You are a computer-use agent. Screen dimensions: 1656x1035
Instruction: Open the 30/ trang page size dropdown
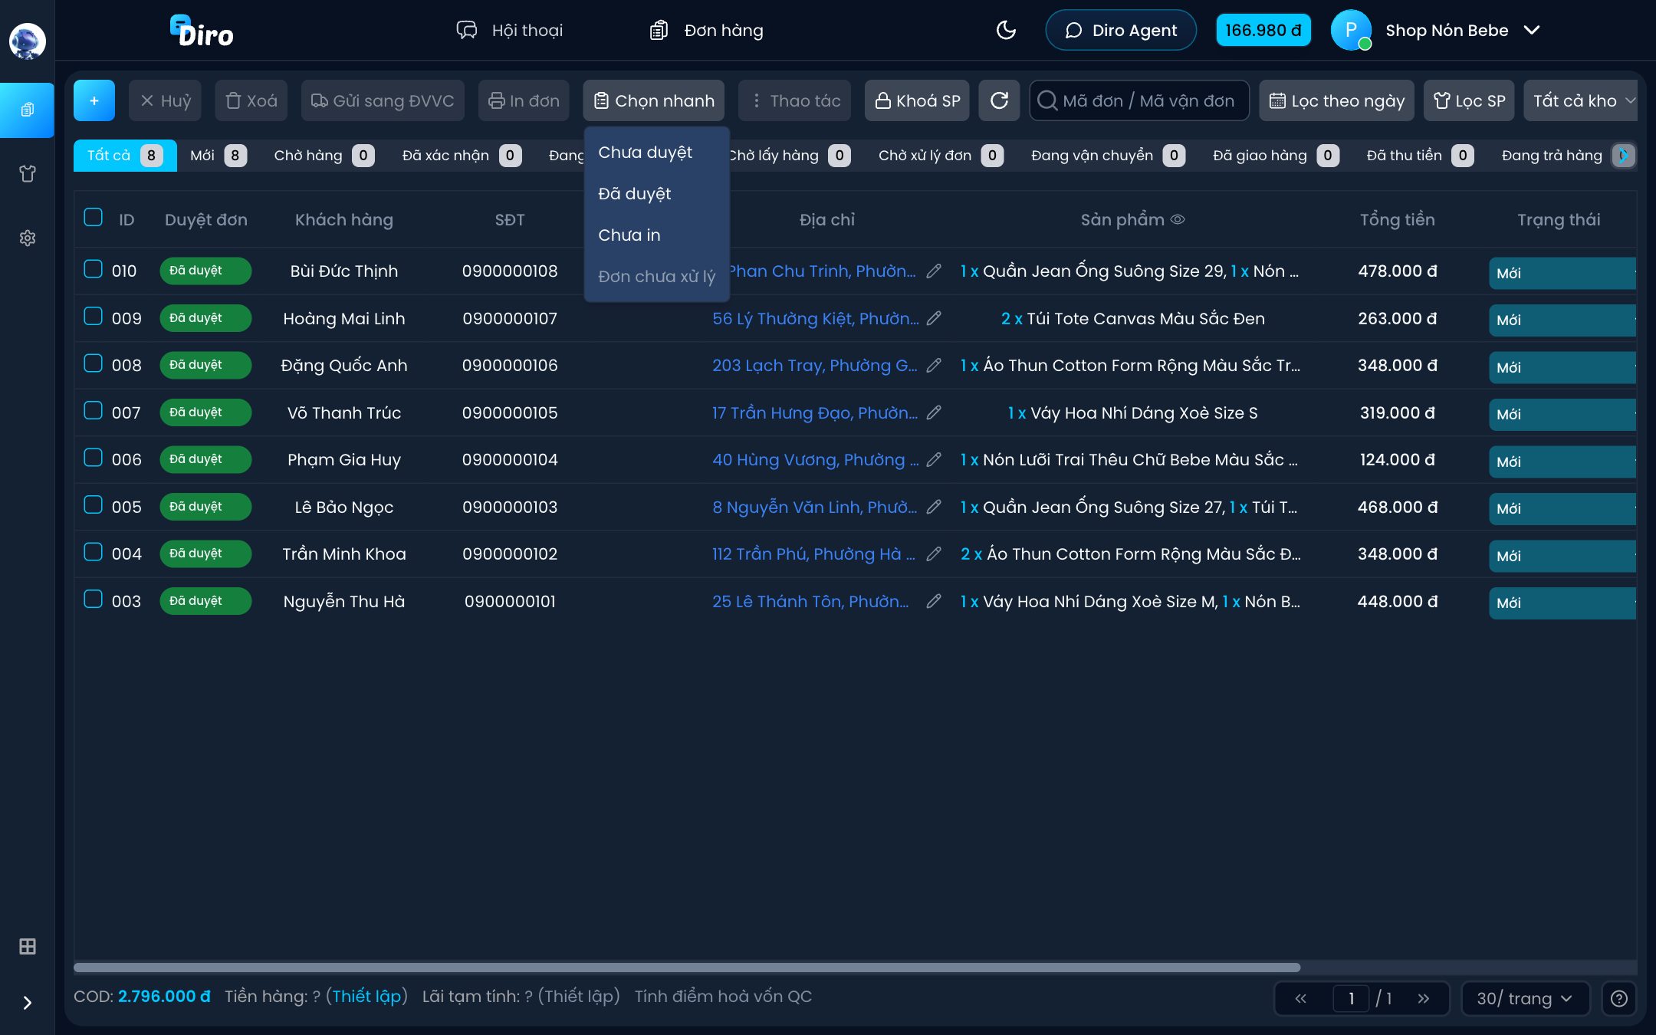coord(1524,998)
